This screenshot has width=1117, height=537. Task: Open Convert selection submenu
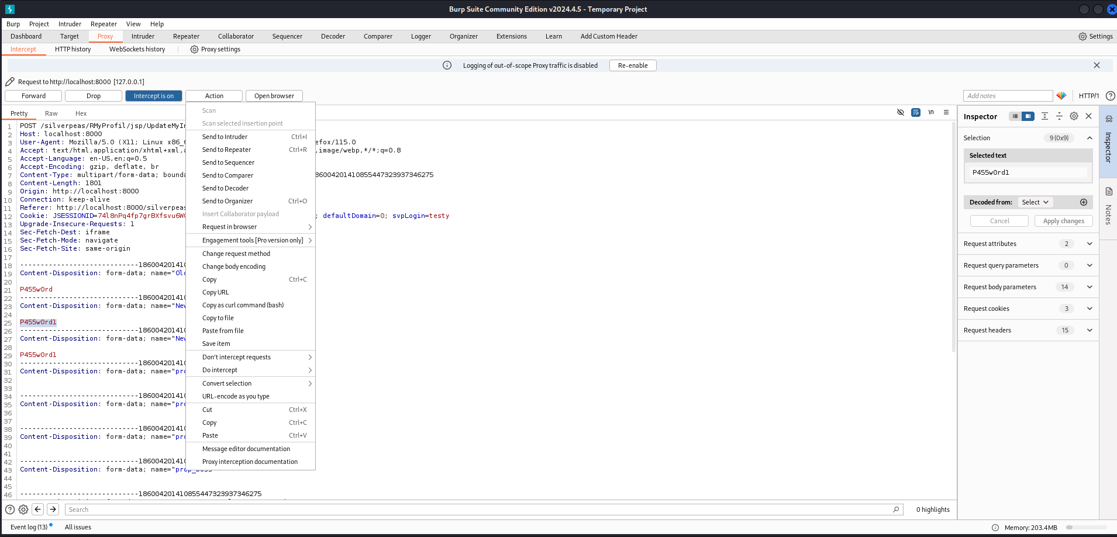click(x=250, y=383)
